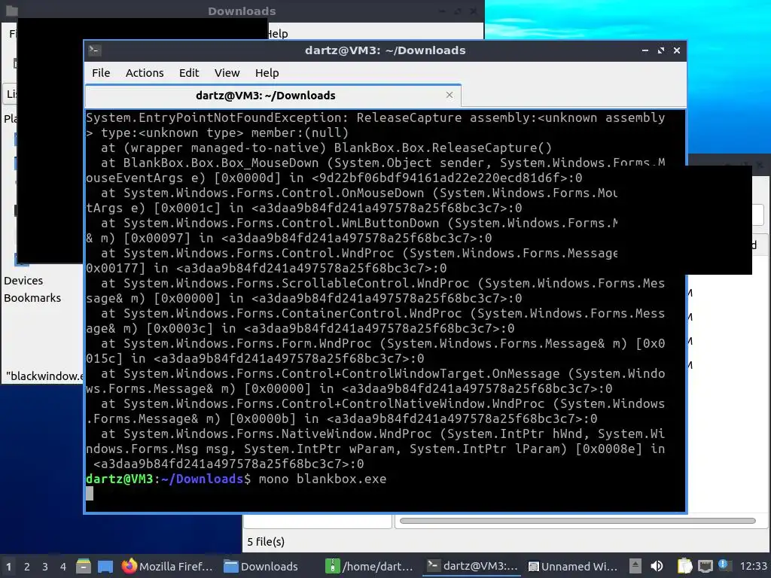Click the show desktop icon in taskbar
Viewport: 771px width, 578px height.
[105, 566]
